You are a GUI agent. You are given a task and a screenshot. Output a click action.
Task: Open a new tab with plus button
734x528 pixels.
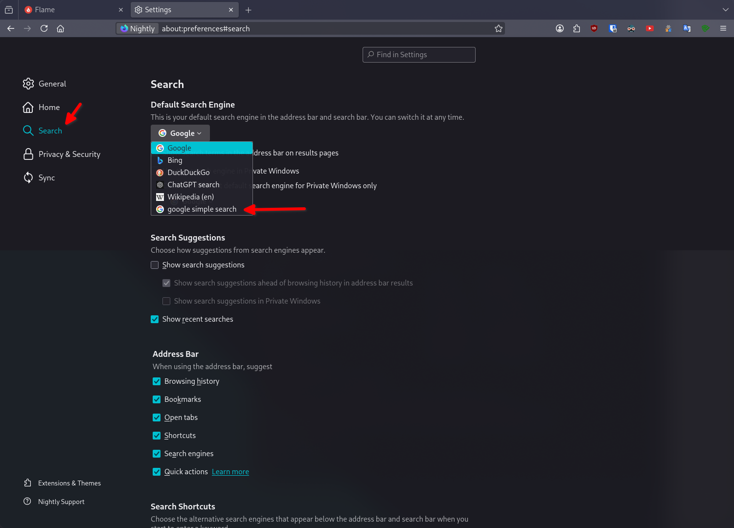pos(249,10)
